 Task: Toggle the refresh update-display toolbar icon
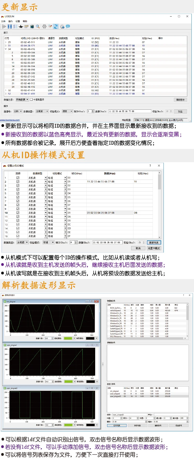point(56,26)
